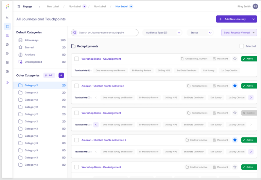Open the people icon in left sidebar
Image resolution: width=261 pixels, height=180 pixels.
coord(7,35)
